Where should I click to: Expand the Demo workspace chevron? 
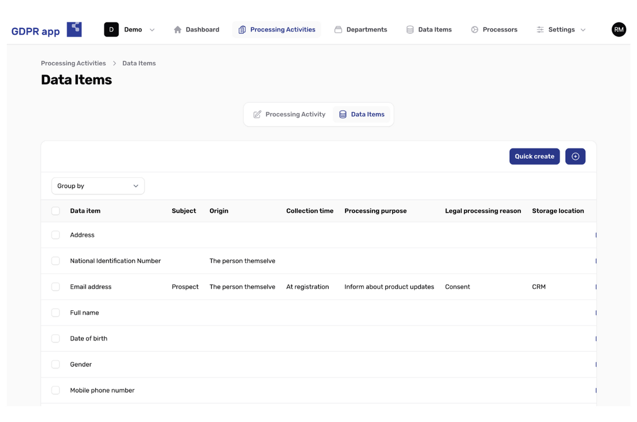point(152,29)
